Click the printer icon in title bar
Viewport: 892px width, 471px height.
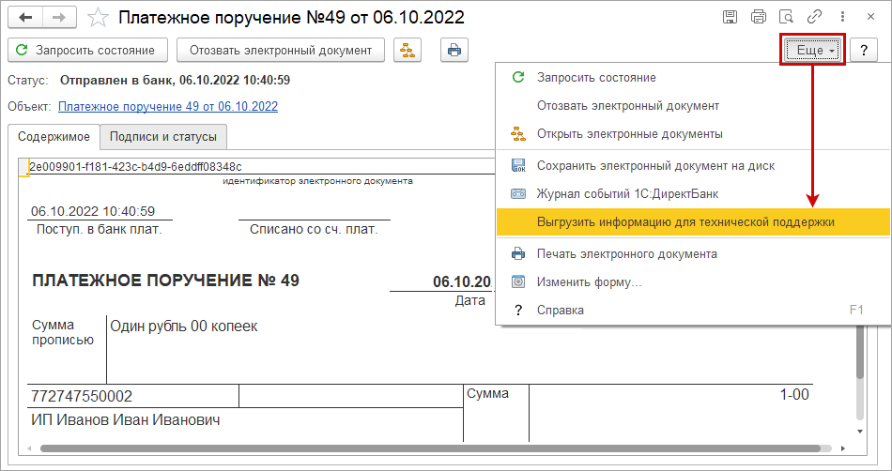pyautogui.click(x=758, y=18)
